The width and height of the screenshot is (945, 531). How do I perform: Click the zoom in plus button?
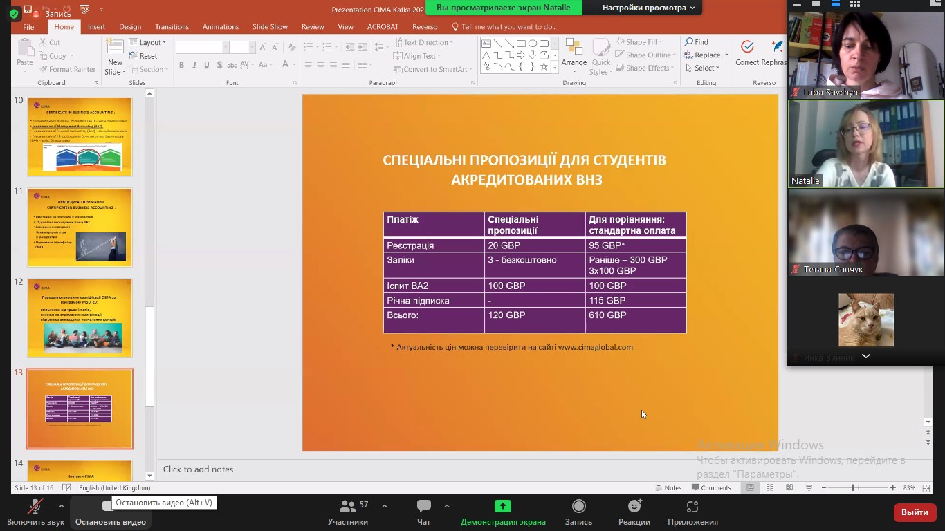(892, 487)
